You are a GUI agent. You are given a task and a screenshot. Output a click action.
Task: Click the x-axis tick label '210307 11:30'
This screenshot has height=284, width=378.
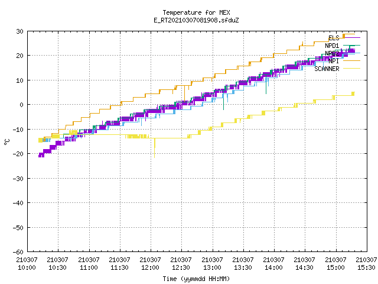(119, 263)
